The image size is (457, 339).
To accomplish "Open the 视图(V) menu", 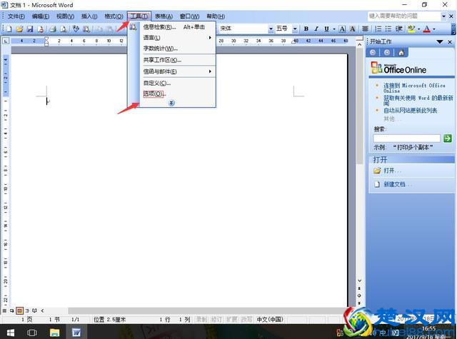I will (x=65, y=16).
